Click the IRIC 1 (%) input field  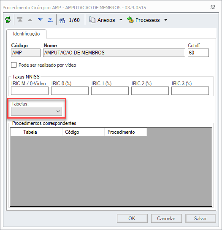110,91
